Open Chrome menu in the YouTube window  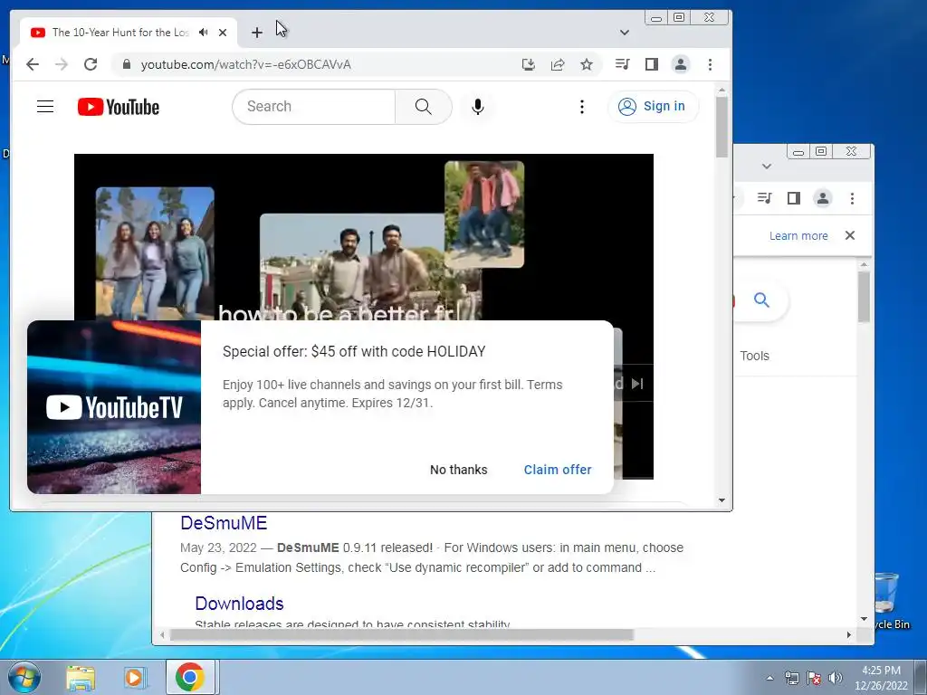[710, 64]
